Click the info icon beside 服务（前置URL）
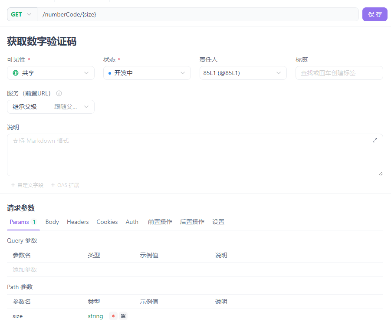This screenshot has height=322, width=391. tap(59, 93)
